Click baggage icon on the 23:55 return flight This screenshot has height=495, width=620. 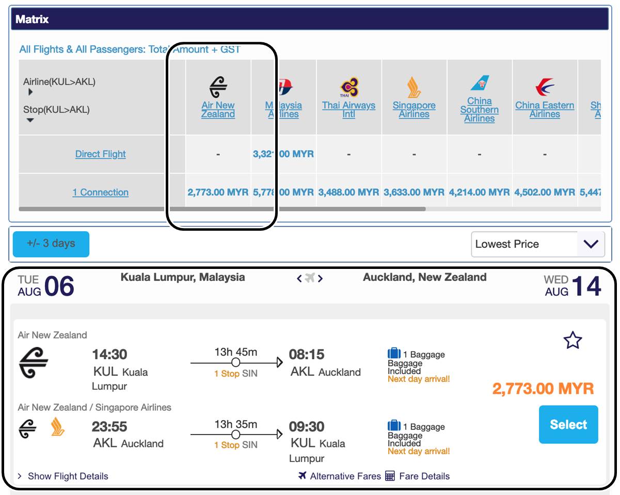coord(394,426)
